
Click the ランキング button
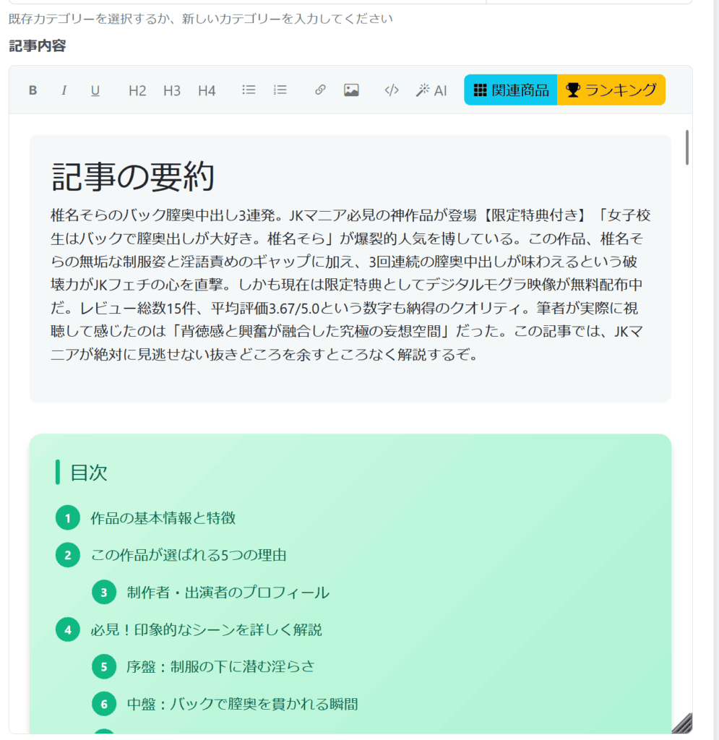(611, 90)
